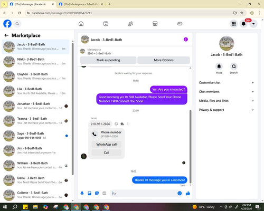This screenshot has height=211, width=264.
Task: Open the Jonathan 3-Bed1-Bath conversation
Action: (35, 106)
